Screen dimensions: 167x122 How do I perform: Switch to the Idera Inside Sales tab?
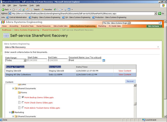[60, 26]
